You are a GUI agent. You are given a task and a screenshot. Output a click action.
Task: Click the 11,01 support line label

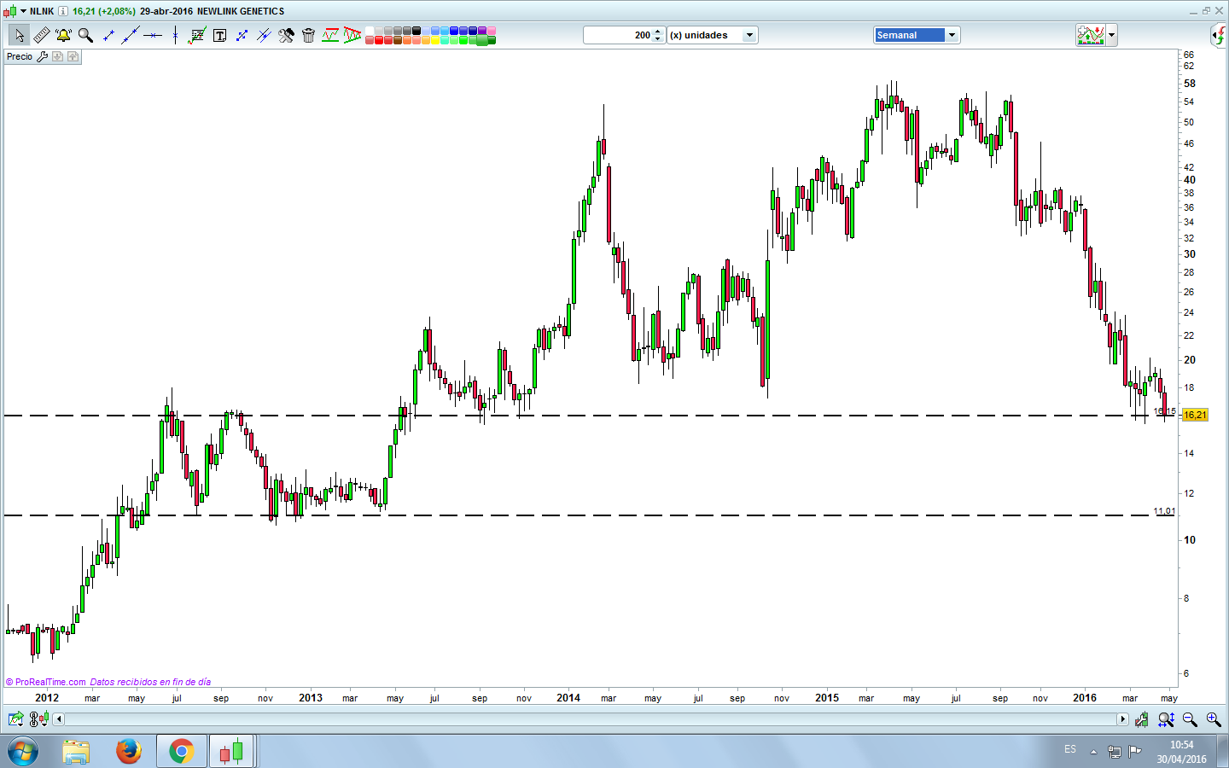(1164, 511)
